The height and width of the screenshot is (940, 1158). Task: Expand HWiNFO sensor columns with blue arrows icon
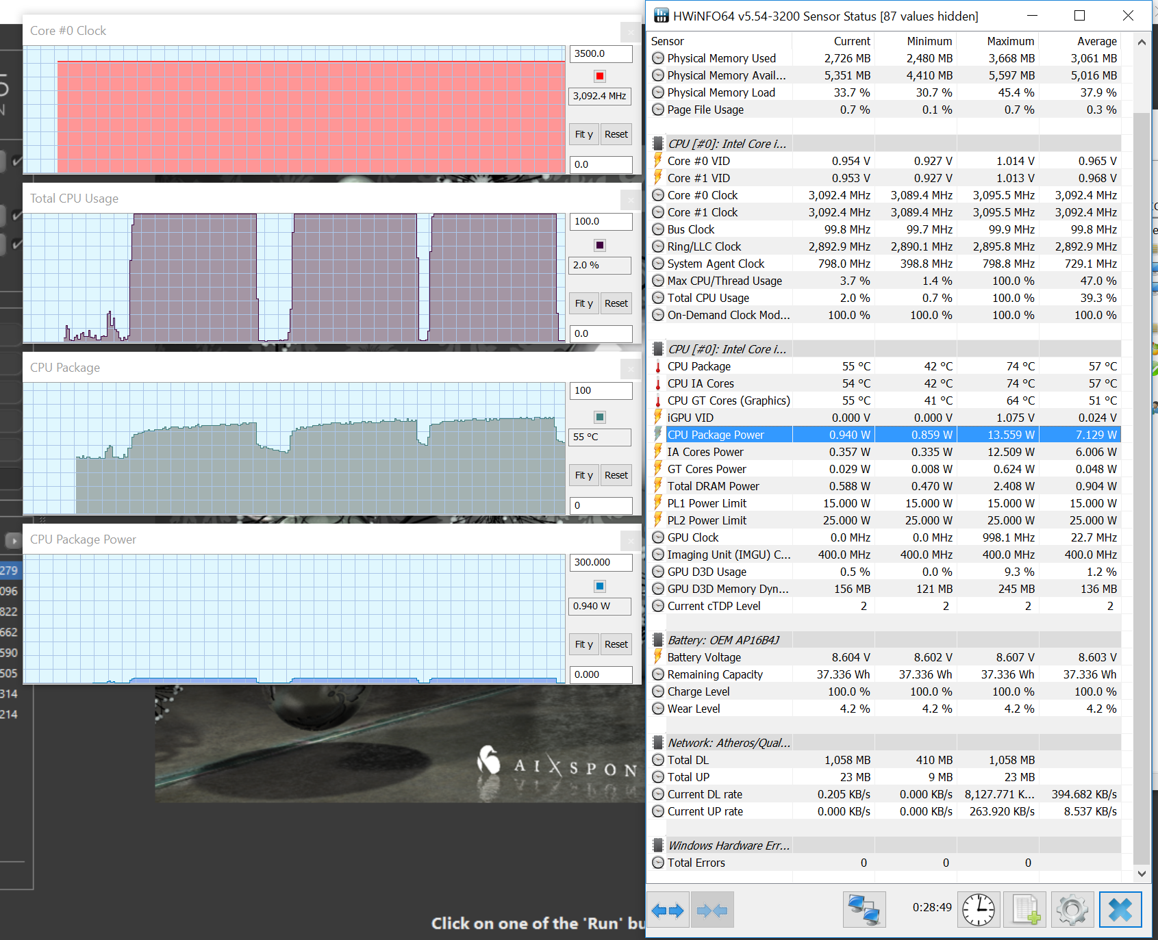668,910
